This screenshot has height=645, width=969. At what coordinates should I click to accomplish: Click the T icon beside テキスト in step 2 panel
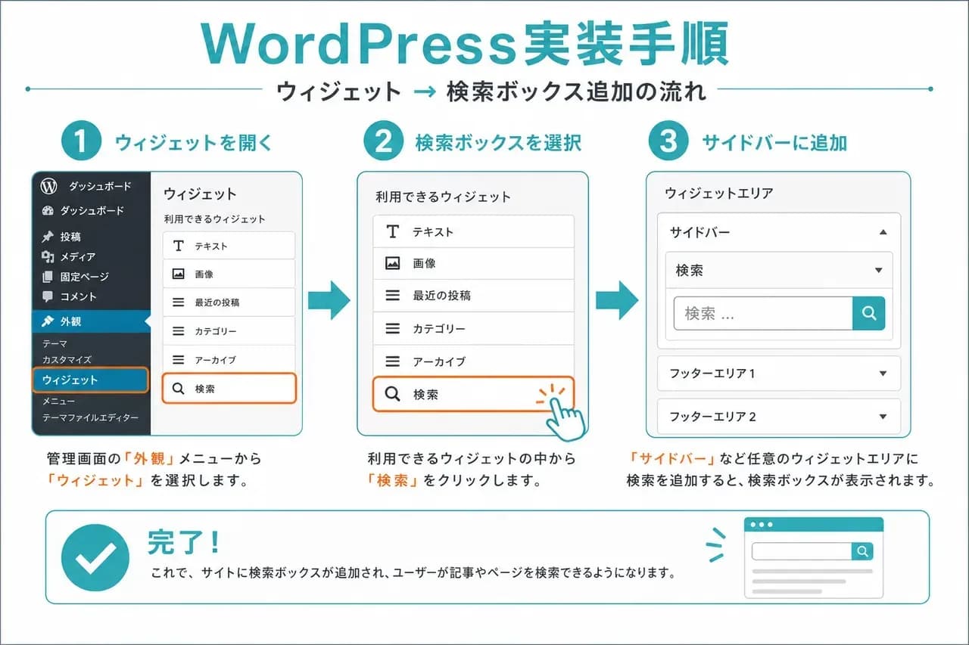pyautogui.click(x=392, y=231)
